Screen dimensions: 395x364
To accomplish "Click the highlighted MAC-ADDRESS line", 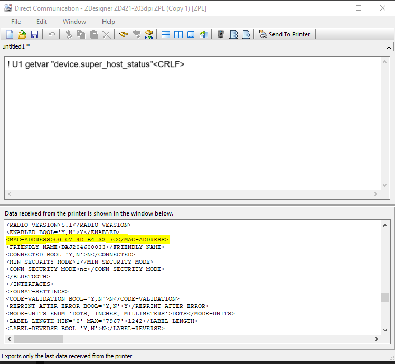I will 87,239.
